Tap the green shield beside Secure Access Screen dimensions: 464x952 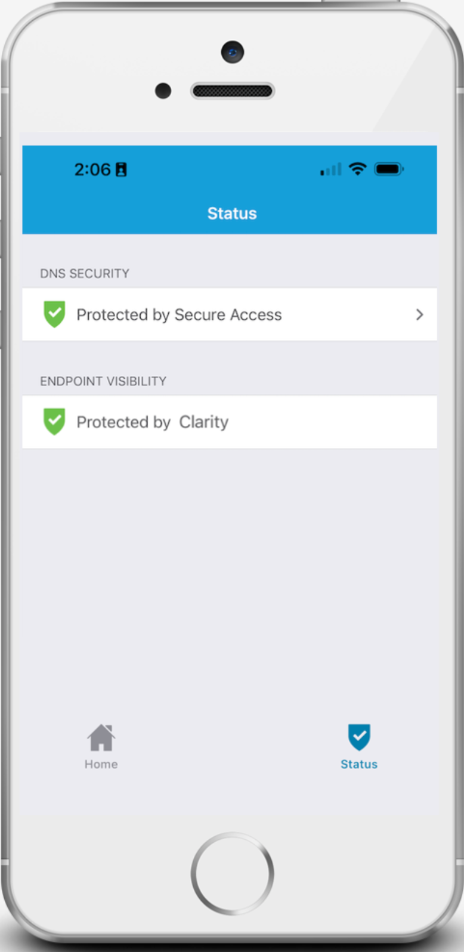54,314
